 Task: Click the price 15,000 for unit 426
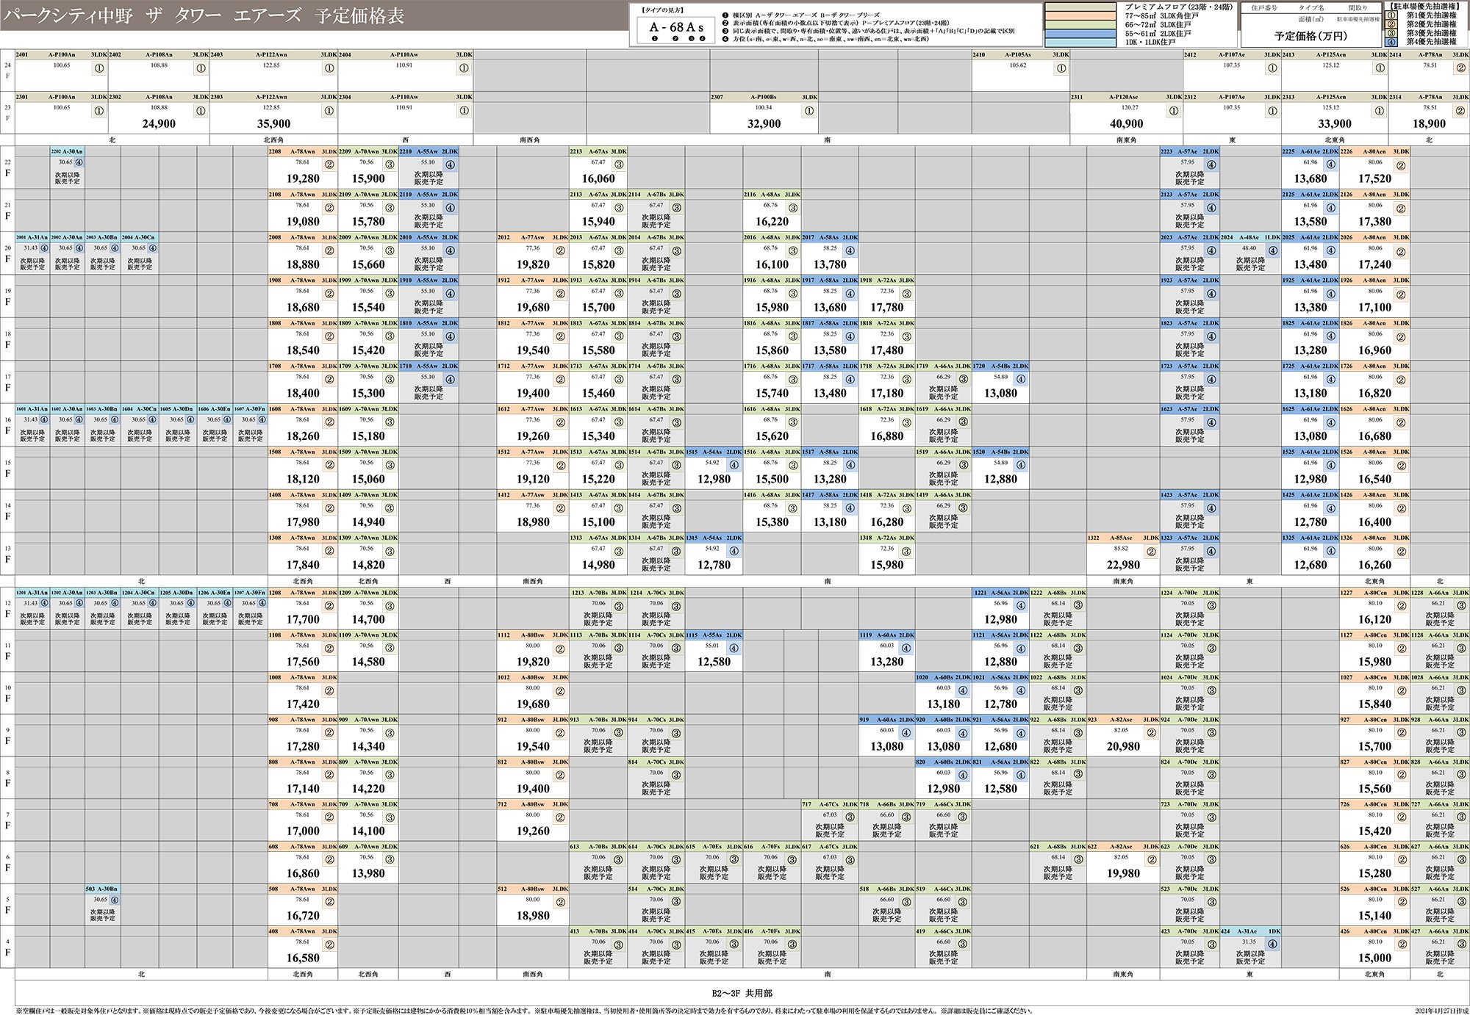[x=1375, y=958]
